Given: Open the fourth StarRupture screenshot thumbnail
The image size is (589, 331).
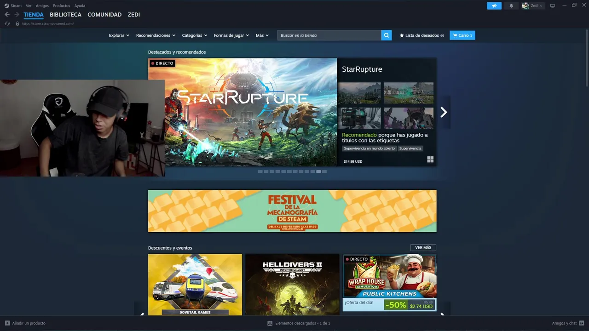Looking at the screenshot, I should point(409,118).
